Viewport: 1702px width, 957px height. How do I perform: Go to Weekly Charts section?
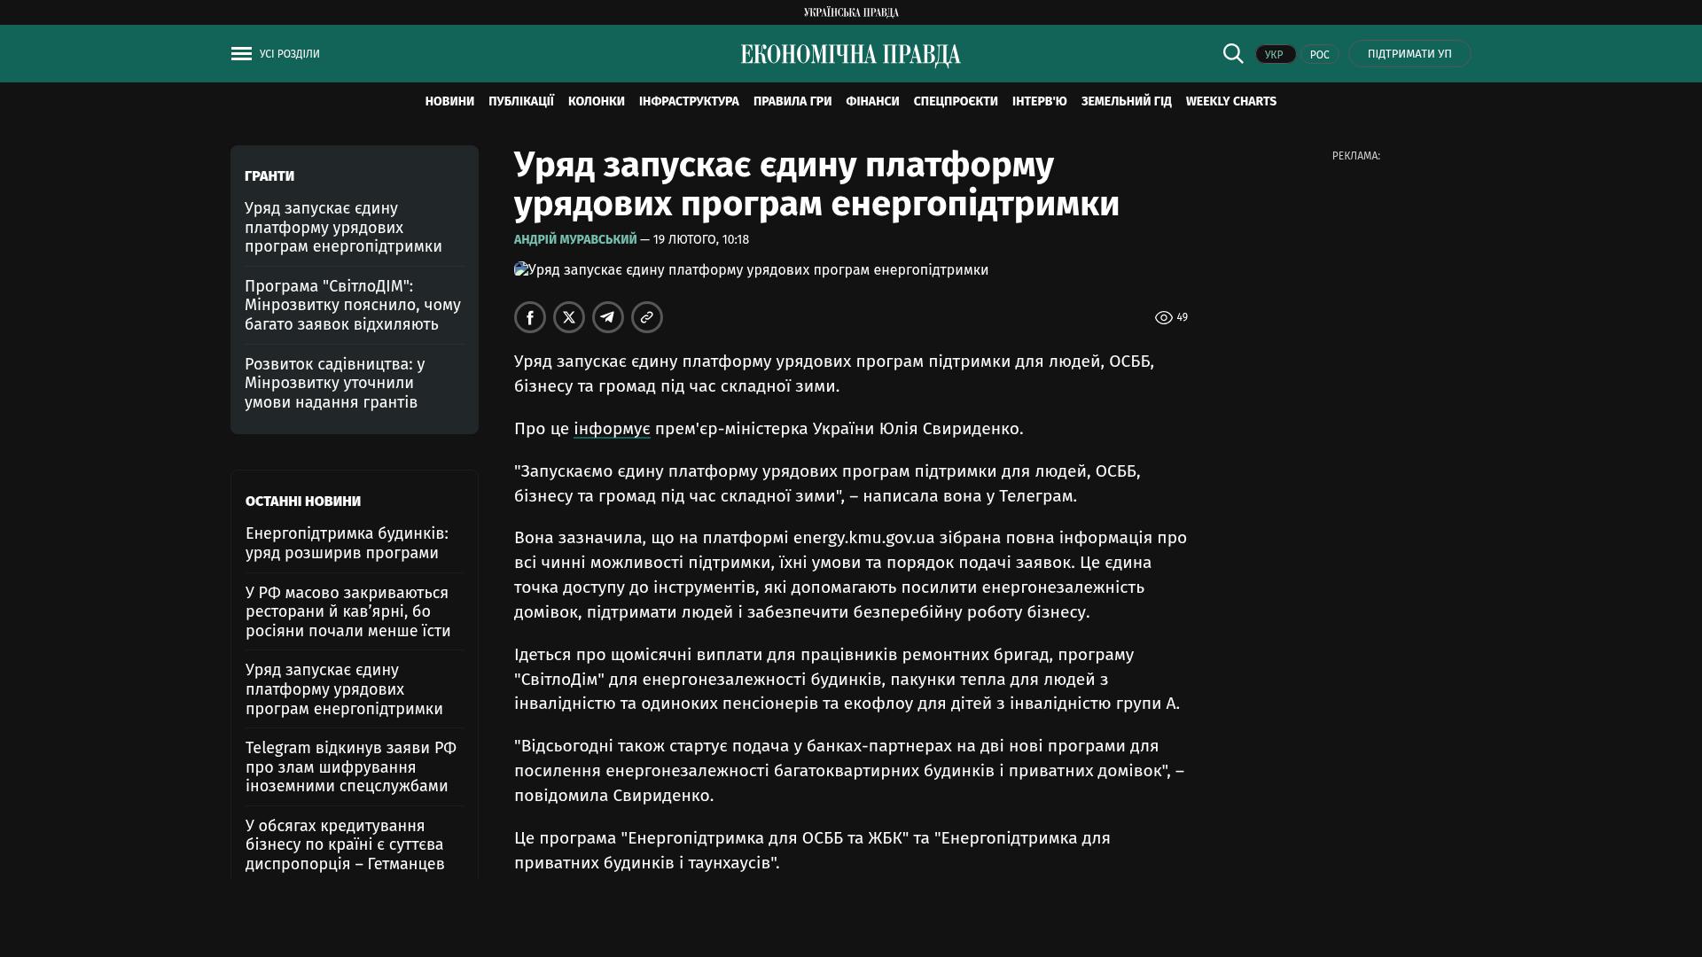coord(1230,102)
